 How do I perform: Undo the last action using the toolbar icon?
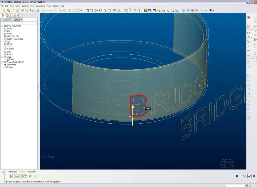click(x=47, y=11)
